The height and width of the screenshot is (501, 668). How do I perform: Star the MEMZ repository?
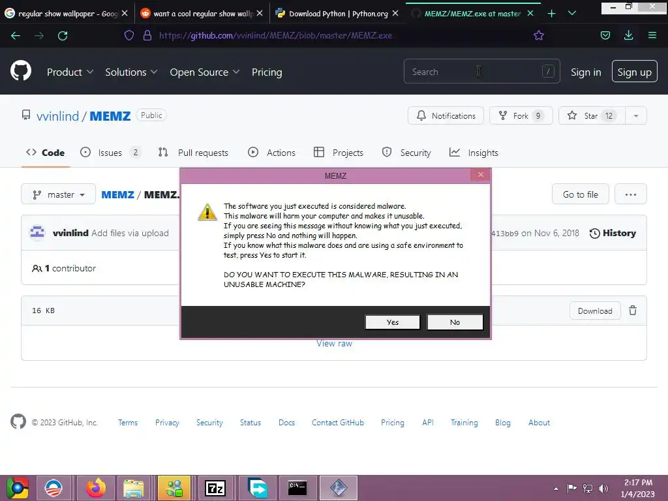tap(592, 116)
